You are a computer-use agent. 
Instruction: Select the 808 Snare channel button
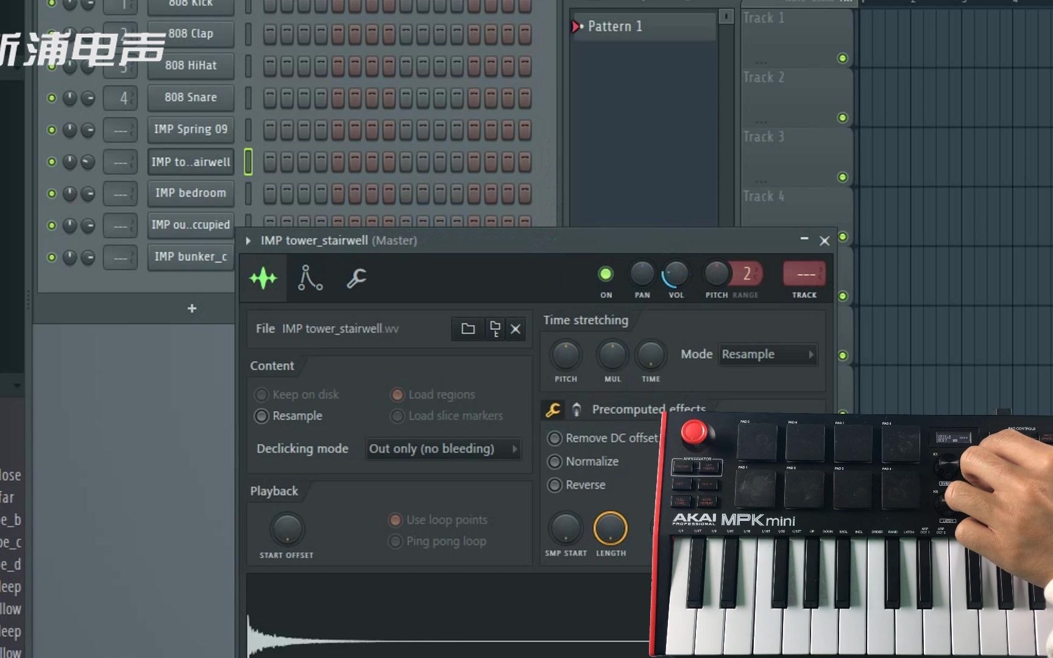point(191,97)
